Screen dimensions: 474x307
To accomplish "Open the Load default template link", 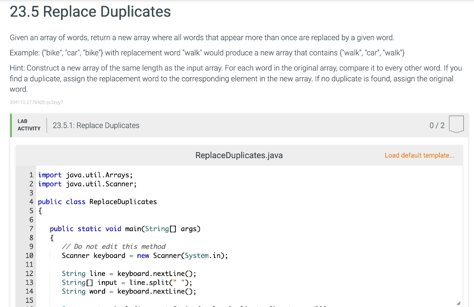I will 419,155.
